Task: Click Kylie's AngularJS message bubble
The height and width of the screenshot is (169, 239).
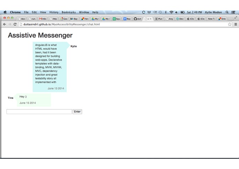Action: coord(50,67)
